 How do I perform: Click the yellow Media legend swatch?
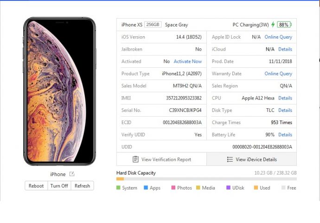coord(198,187)
